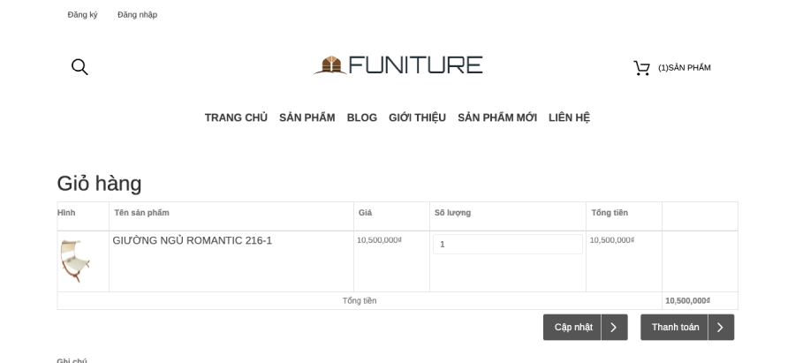This screenshot has height=363, width=795.
Task: Open the SẢN PHẨM menu item
Action: coord(307,117)
